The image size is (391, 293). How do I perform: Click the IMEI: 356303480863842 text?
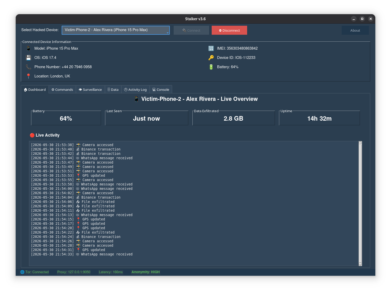(237, 48)
